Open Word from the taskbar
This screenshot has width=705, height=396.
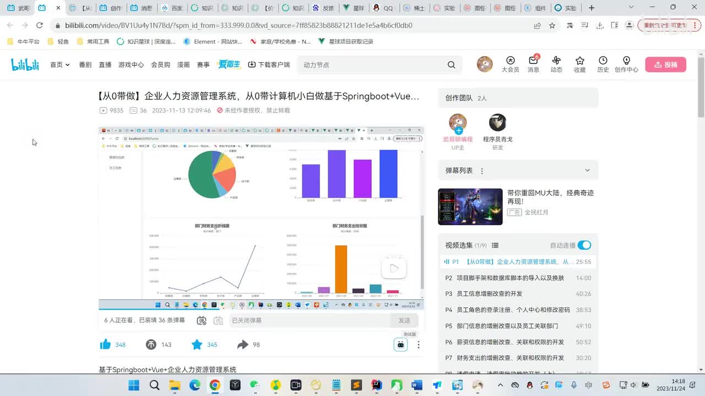[x=416, y=385]
